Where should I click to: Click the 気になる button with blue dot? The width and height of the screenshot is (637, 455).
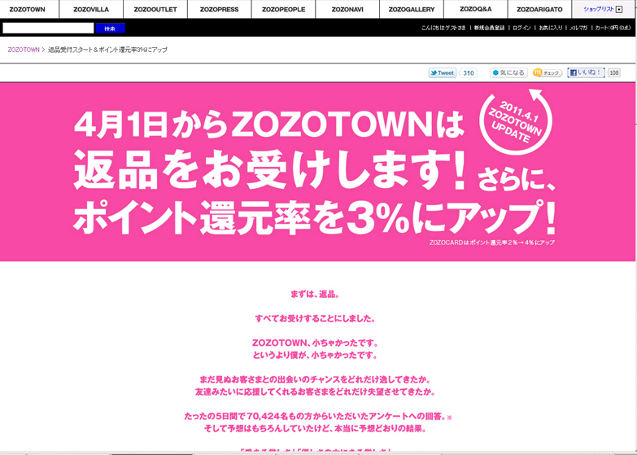pos(508,72)
